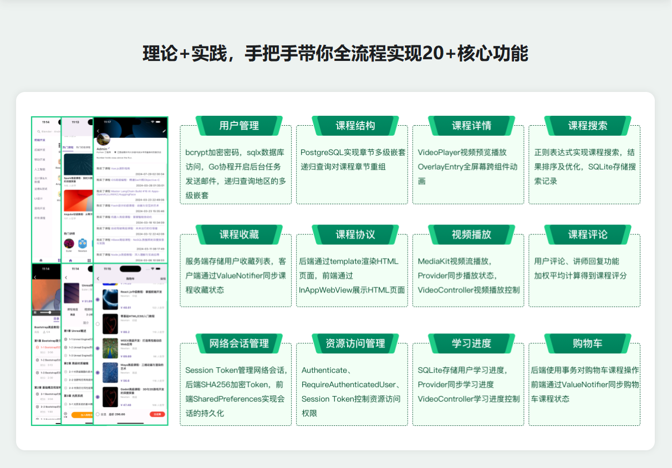
Task: Check the 全选 select-all circle in the cart
Action: 98,414
